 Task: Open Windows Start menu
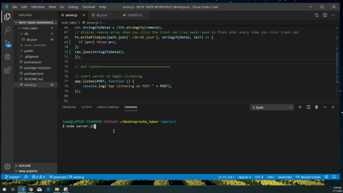coord(4,189)
